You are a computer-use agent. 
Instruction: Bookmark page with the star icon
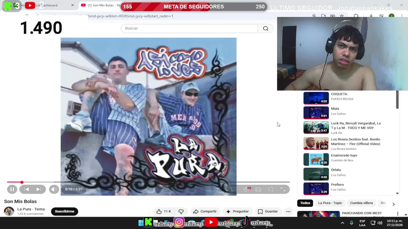[x=342, y=16]
